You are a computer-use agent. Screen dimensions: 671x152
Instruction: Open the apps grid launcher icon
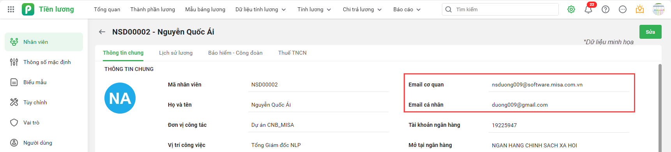(11, 9)
